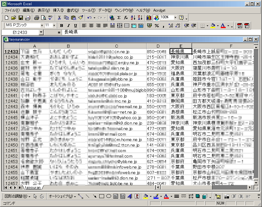The width and height of the screenshot is (262, 207).
Task: Click the AutoSum sigma icon
Action: click(x=119, y=18)
